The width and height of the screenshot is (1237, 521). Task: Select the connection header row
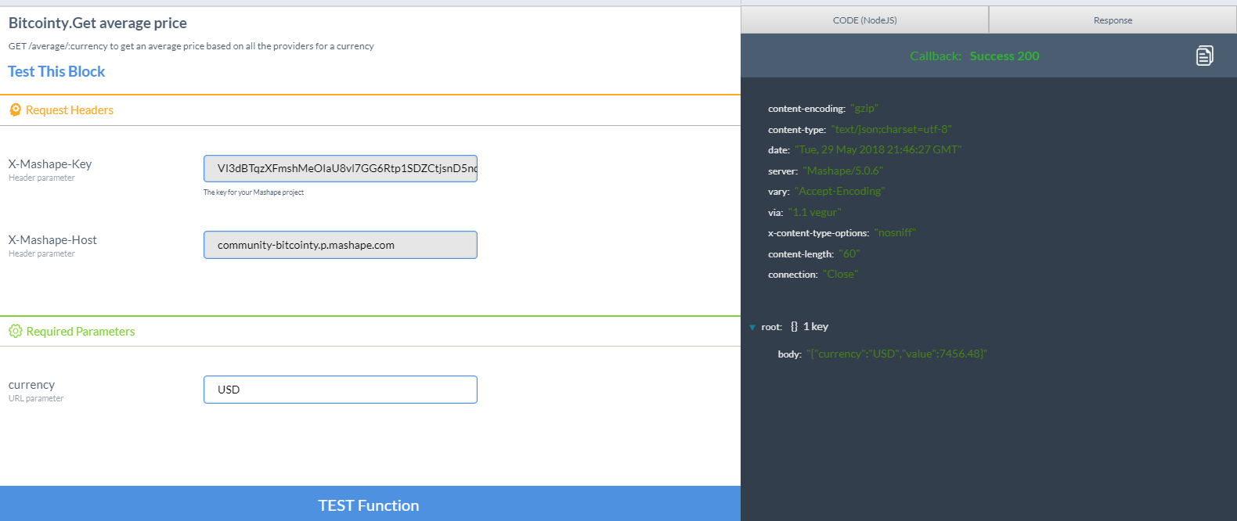tap(813, 274)
